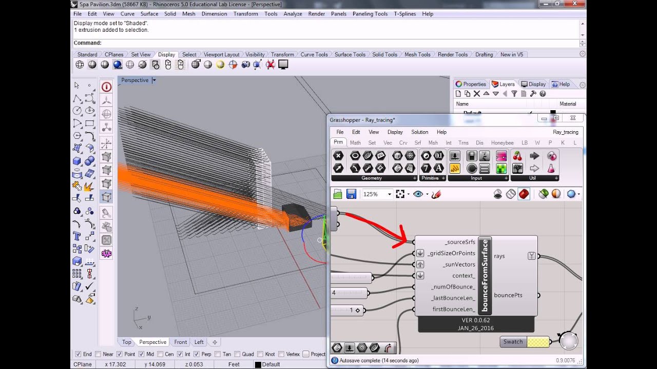Click the pink flask Util icon

(551, 168)
